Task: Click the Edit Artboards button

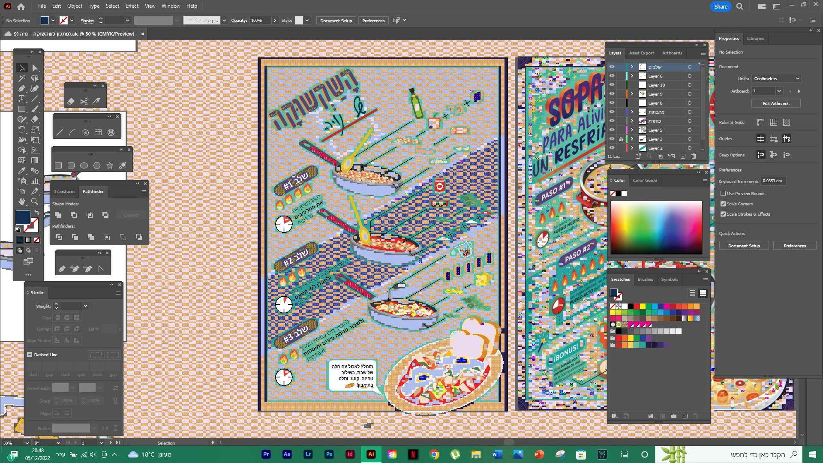Action: coord(775,104)
